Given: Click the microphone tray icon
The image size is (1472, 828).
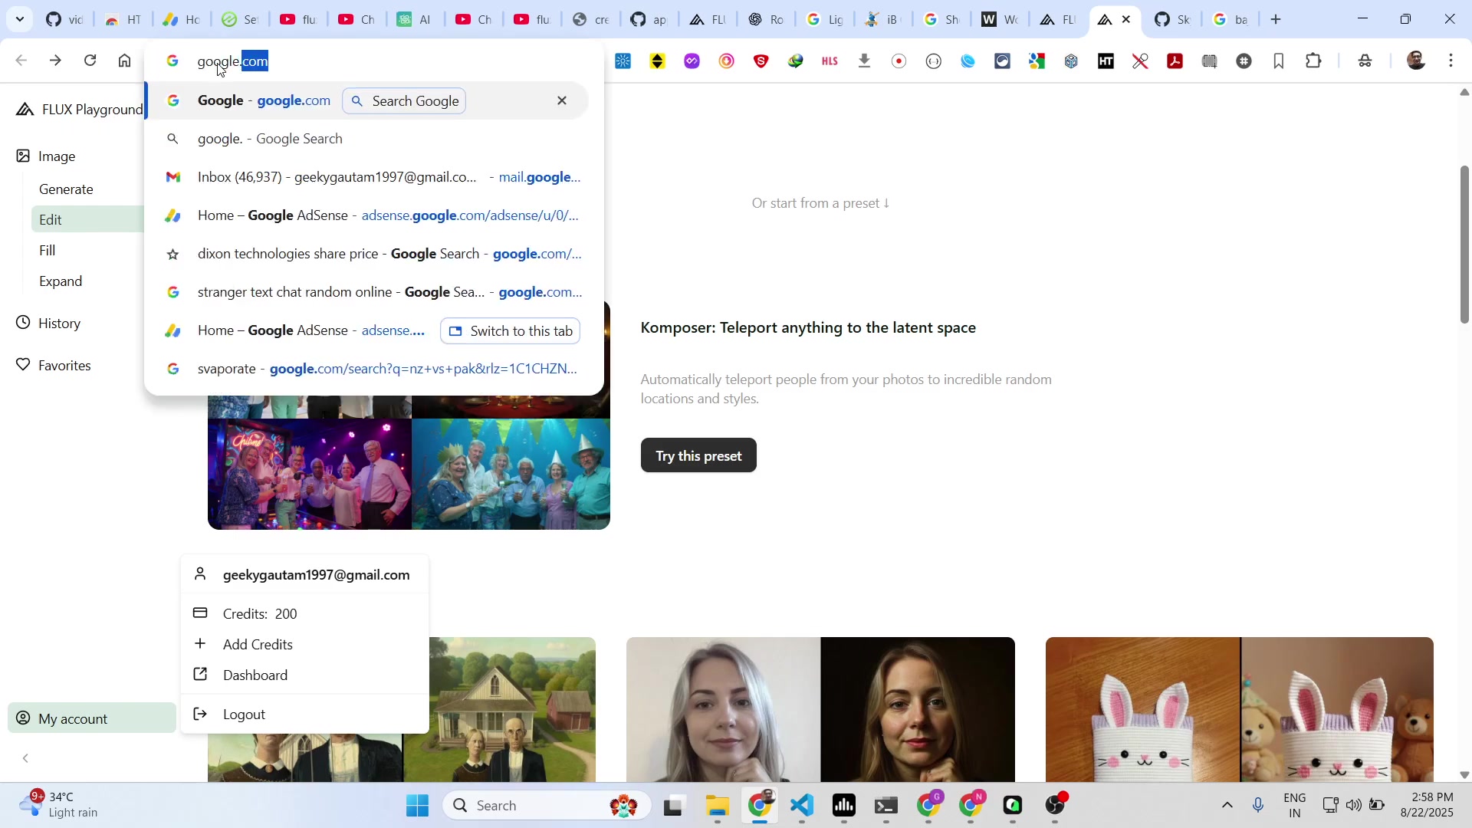Looking at the screenshot, I should click(x=1258, y=805).
